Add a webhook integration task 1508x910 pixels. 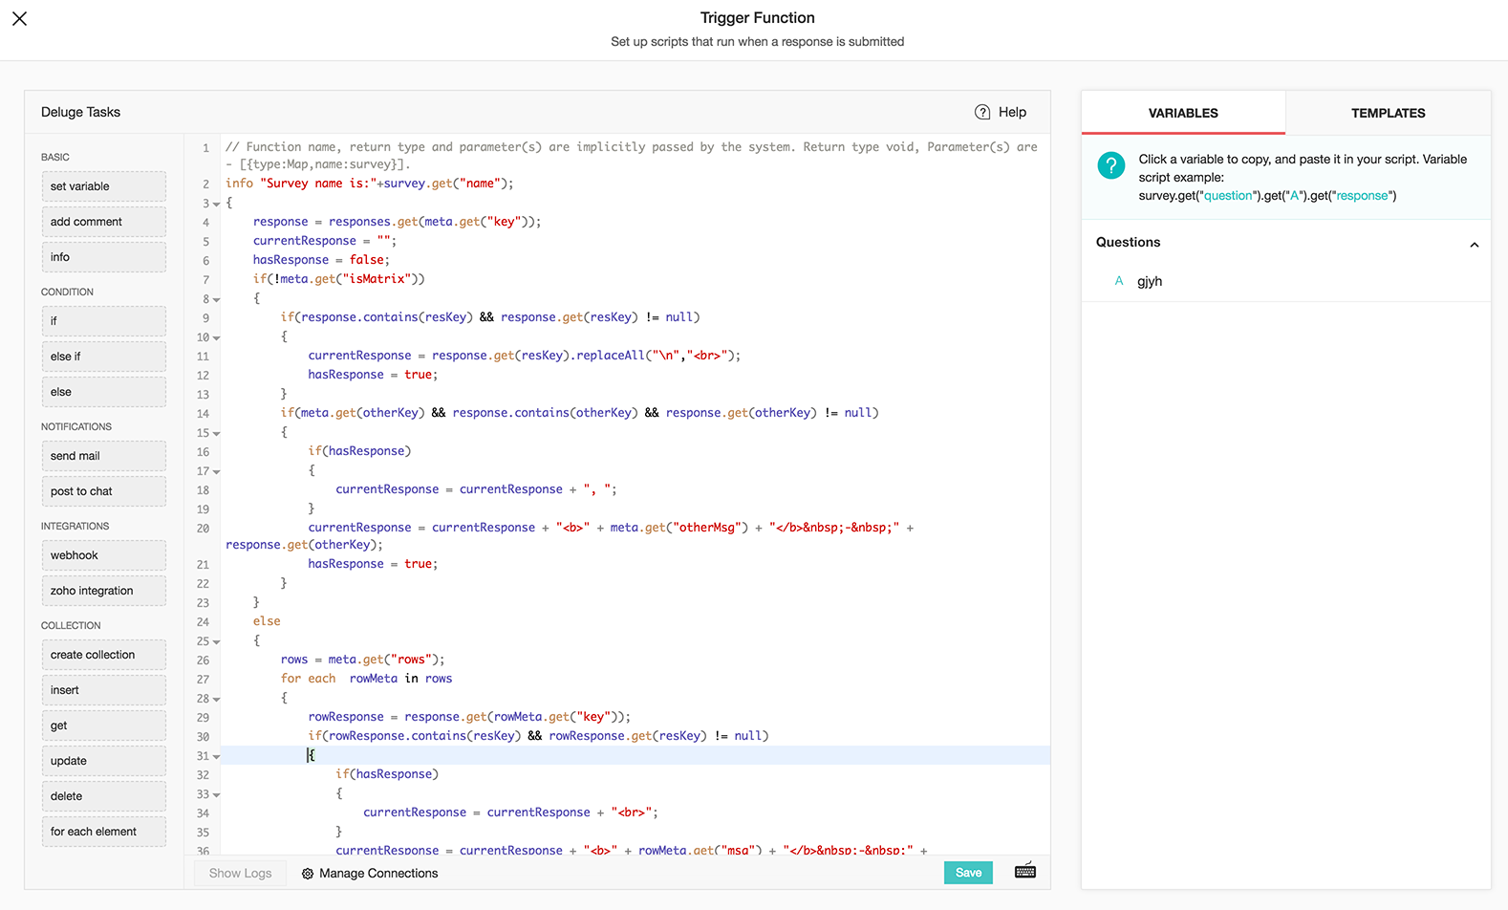[x=103, y=555]
